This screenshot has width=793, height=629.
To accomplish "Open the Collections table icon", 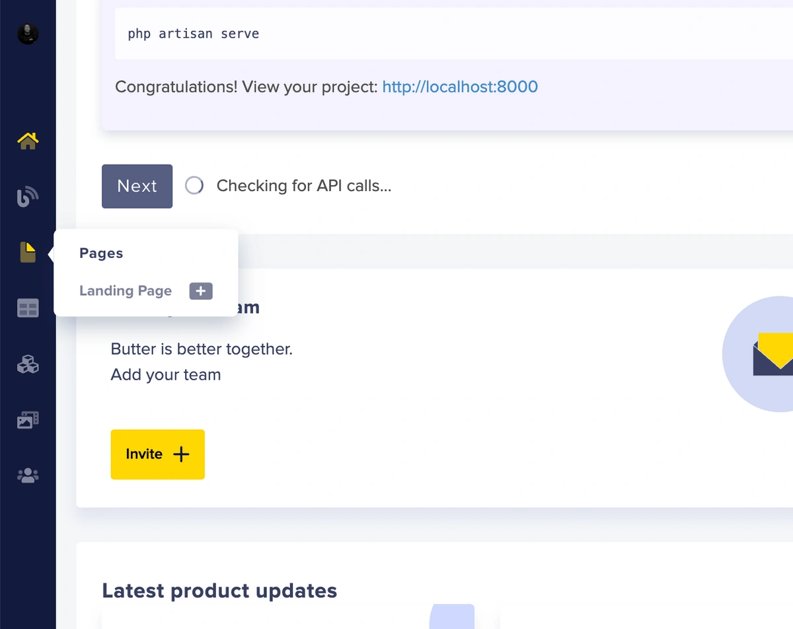I will pyautogui.click(x=28, y=308).
